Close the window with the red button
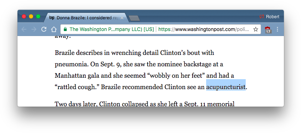 [x=24, y=16]
